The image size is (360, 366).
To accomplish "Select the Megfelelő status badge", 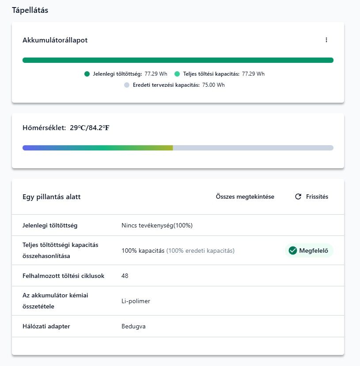I will [309, 250].
